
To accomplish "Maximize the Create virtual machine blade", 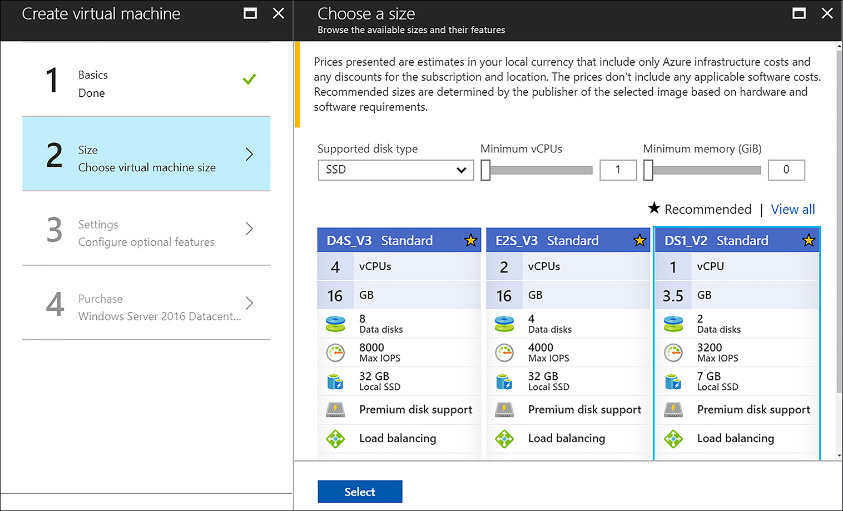I will [250, 13].
